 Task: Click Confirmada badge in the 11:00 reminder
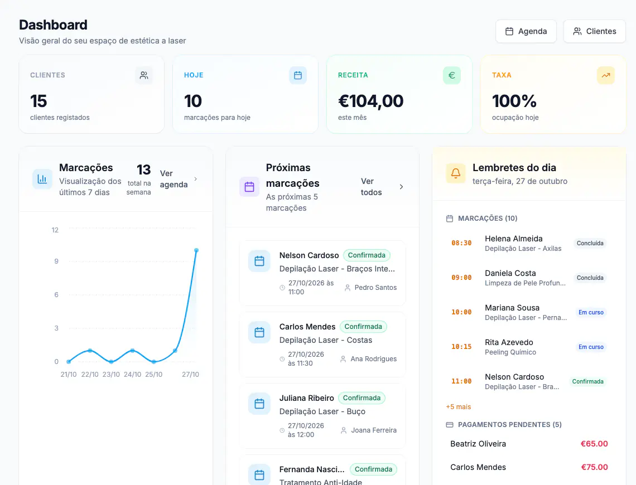click(x=587, y=381)
